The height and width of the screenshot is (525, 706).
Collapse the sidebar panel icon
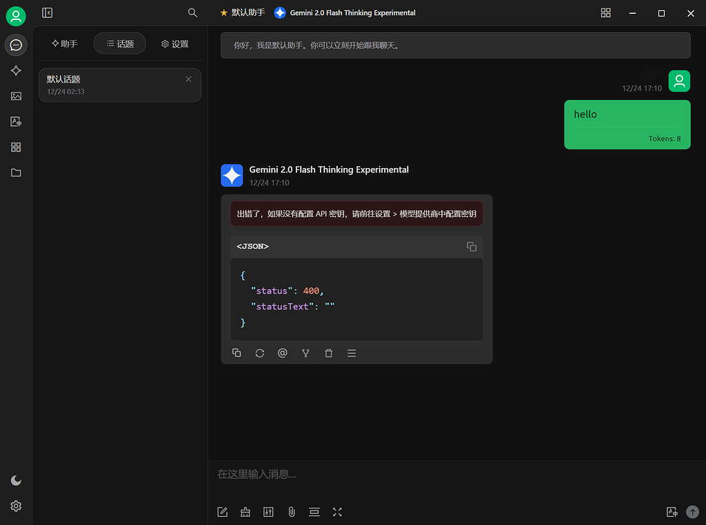pos(48,12)
